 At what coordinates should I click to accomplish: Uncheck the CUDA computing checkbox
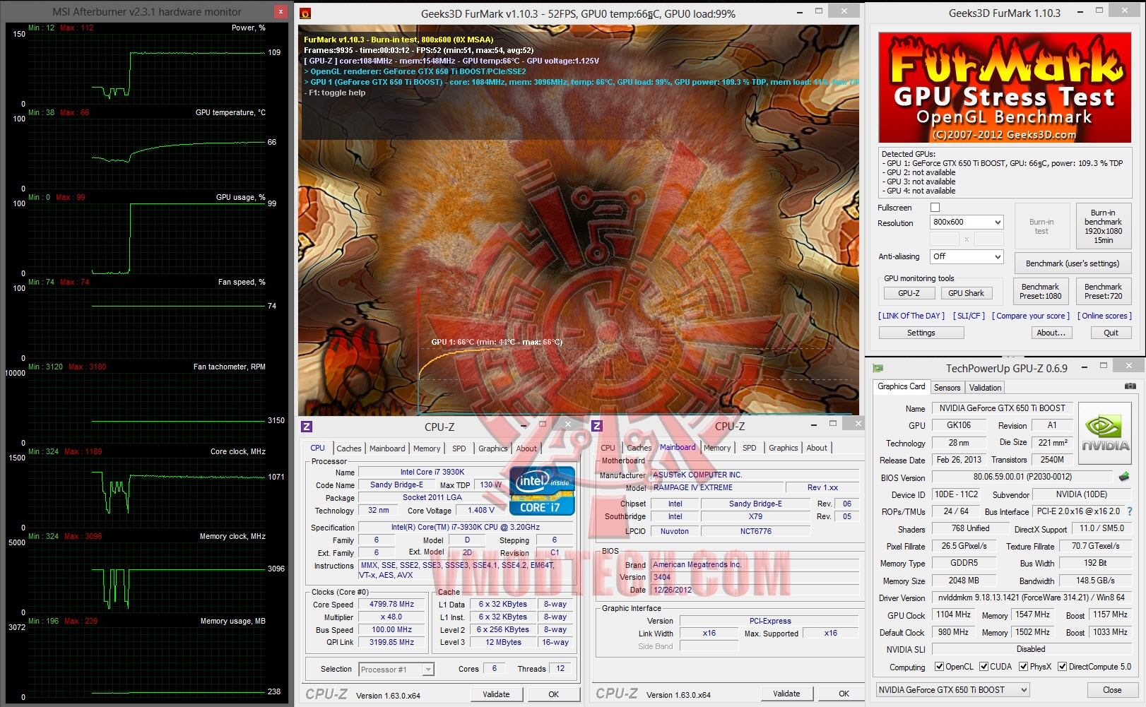(x=983, y=667)
